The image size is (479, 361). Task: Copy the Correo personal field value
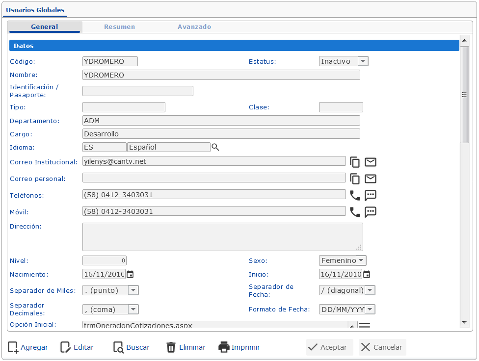[x=355, y=179]
